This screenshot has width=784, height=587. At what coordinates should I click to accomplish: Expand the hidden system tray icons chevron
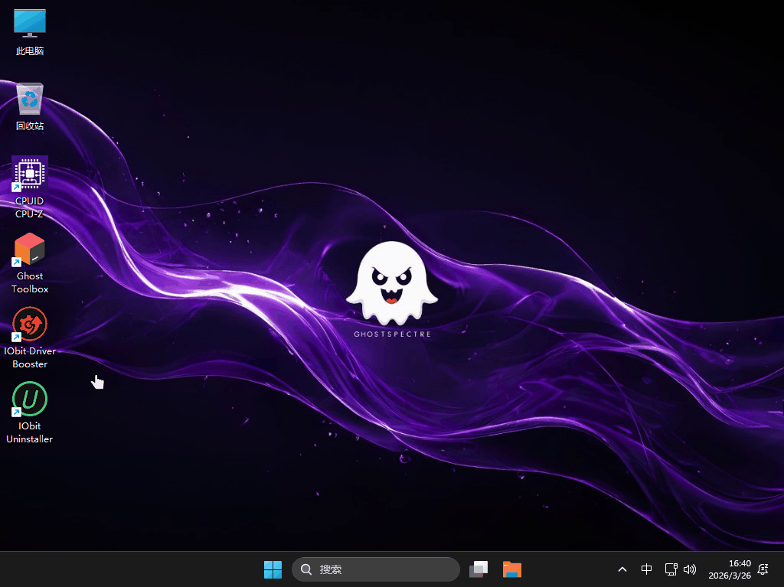[622, 569]
